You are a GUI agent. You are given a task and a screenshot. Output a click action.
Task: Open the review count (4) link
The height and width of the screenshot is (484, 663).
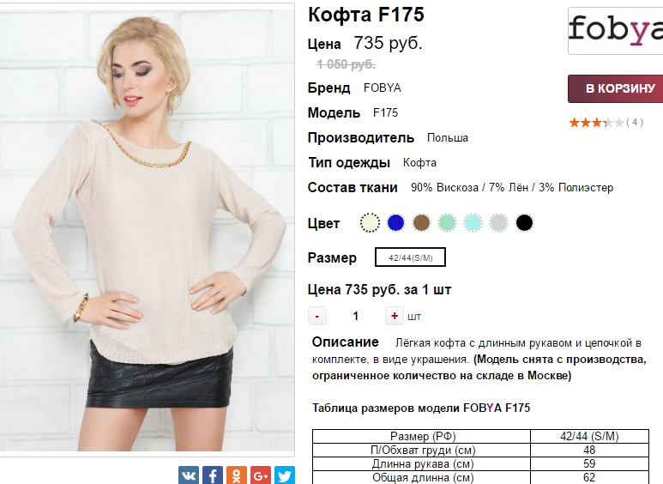(635, 122)
